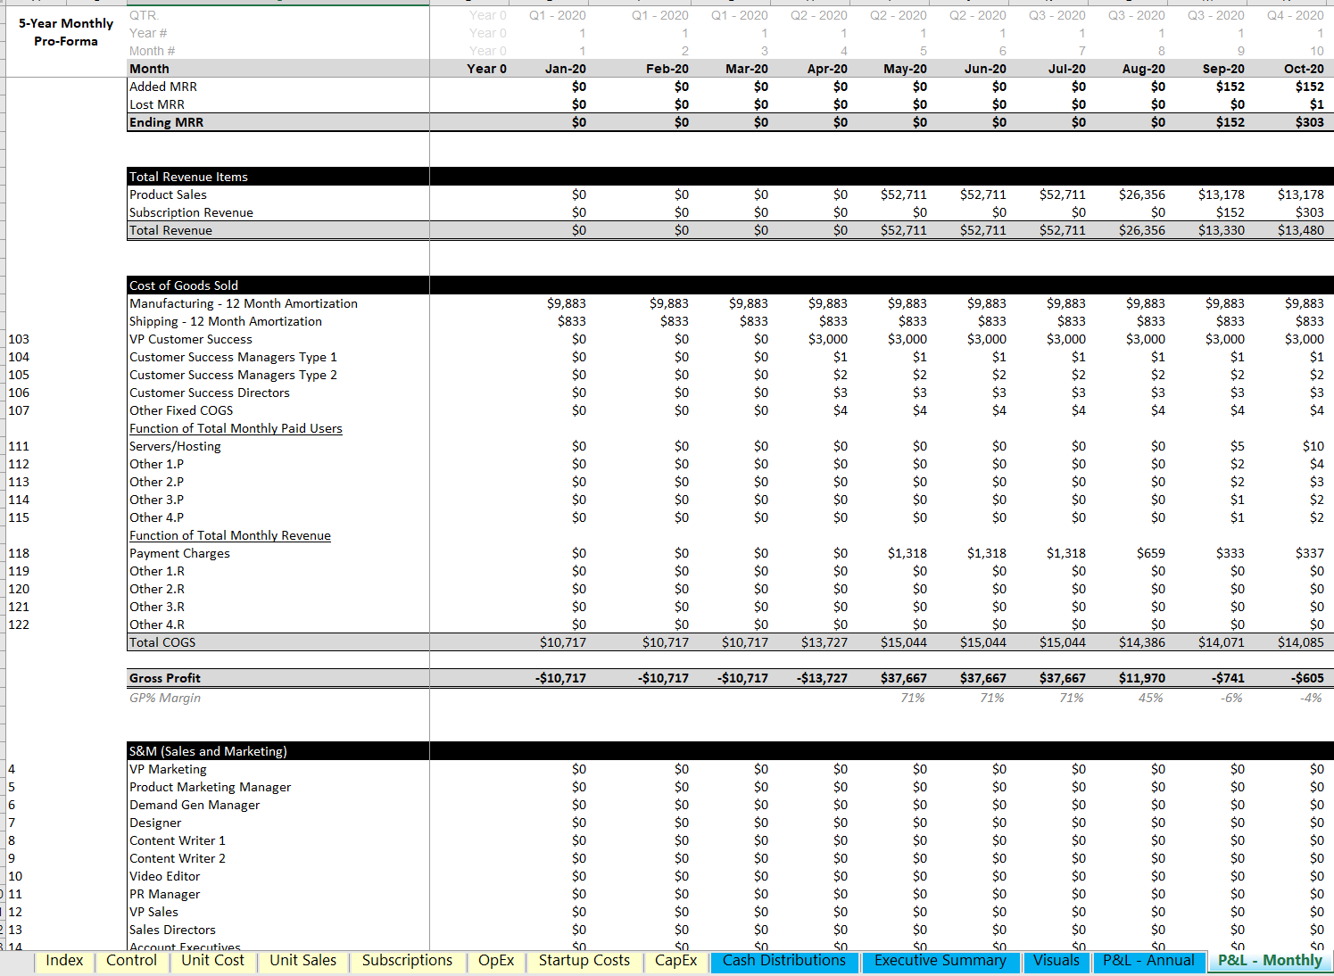
Task: Select the 5-Year Monthly Pro-Forma title cell
Action: pyautogui.click(x=66, y=32)
